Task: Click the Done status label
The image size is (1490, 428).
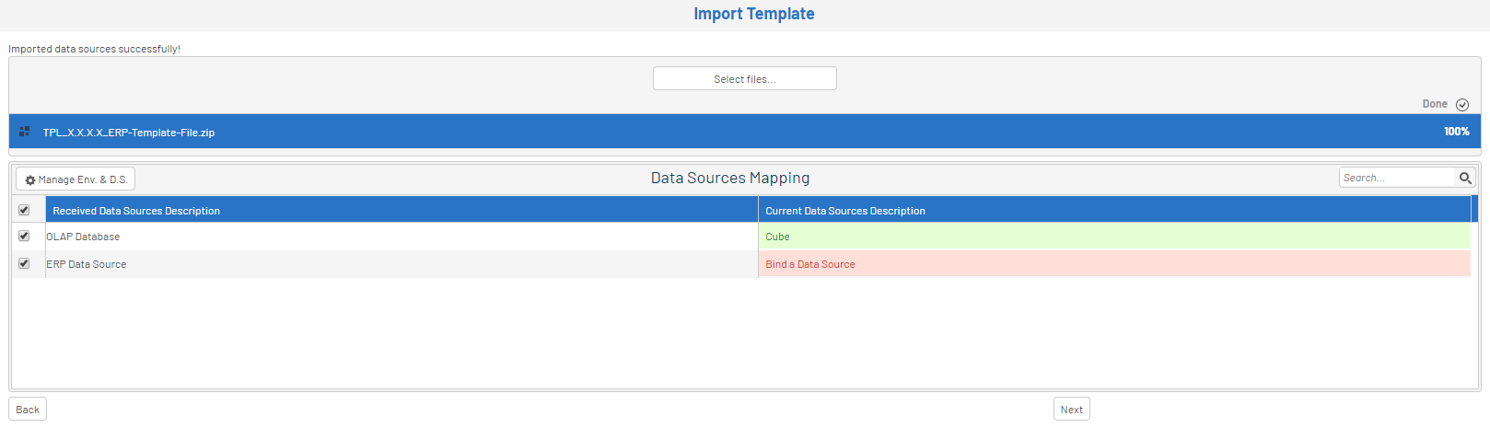Action: pyautogui.click(x=1434, y=104)
